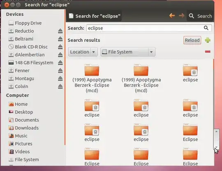This screenshot has width=222, height=171.
Task: Open Videos in sidebar
Action: click(x=19, y=152)
